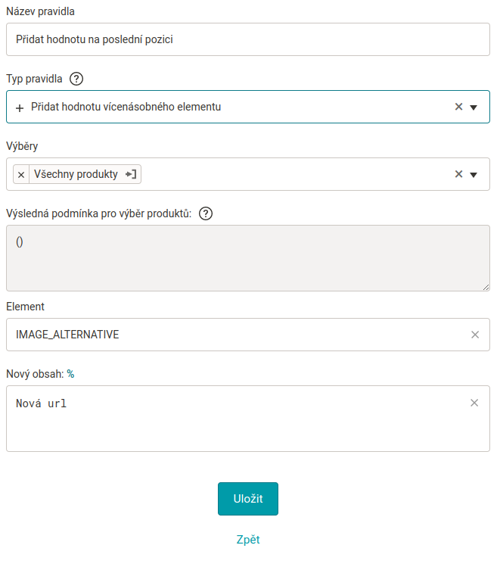The width and height of the screenshot is (500, 567).
Task: Remove the Všechny produkty tag
Action: click(x=21, y=175)
